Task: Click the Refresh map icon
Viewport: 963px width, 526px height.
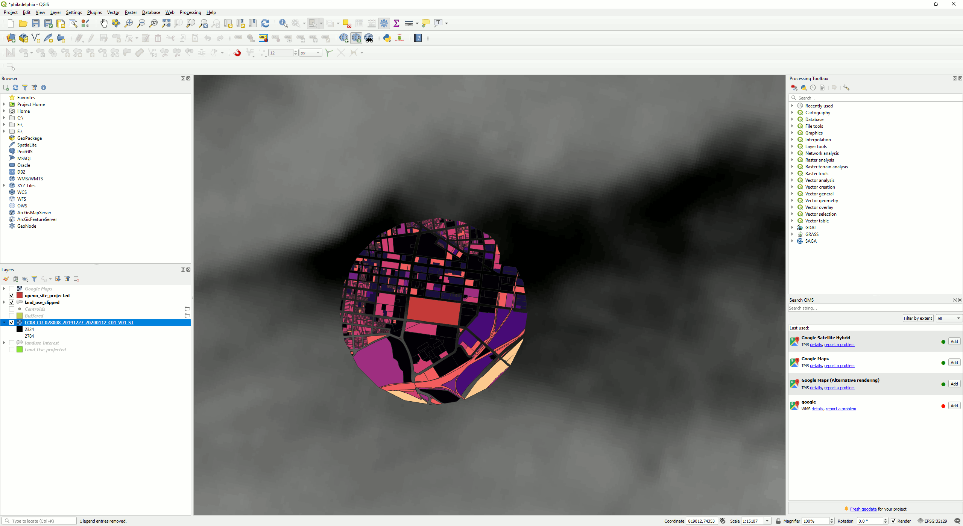Action: [265, 23]
